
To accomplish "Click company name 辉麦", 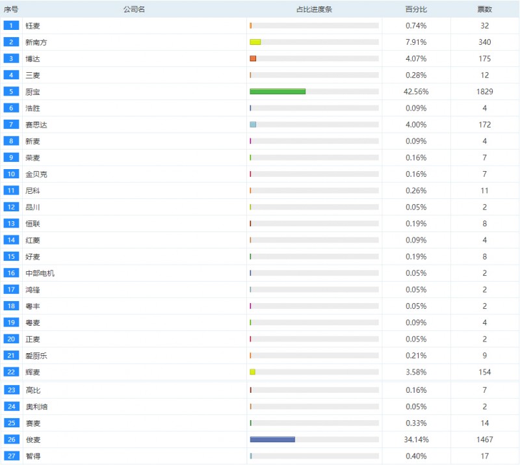I will click(32, 373).
